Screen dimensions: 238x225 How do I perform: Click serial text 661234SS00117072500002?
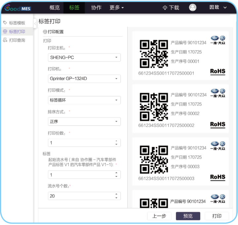[x=166, y=125]
